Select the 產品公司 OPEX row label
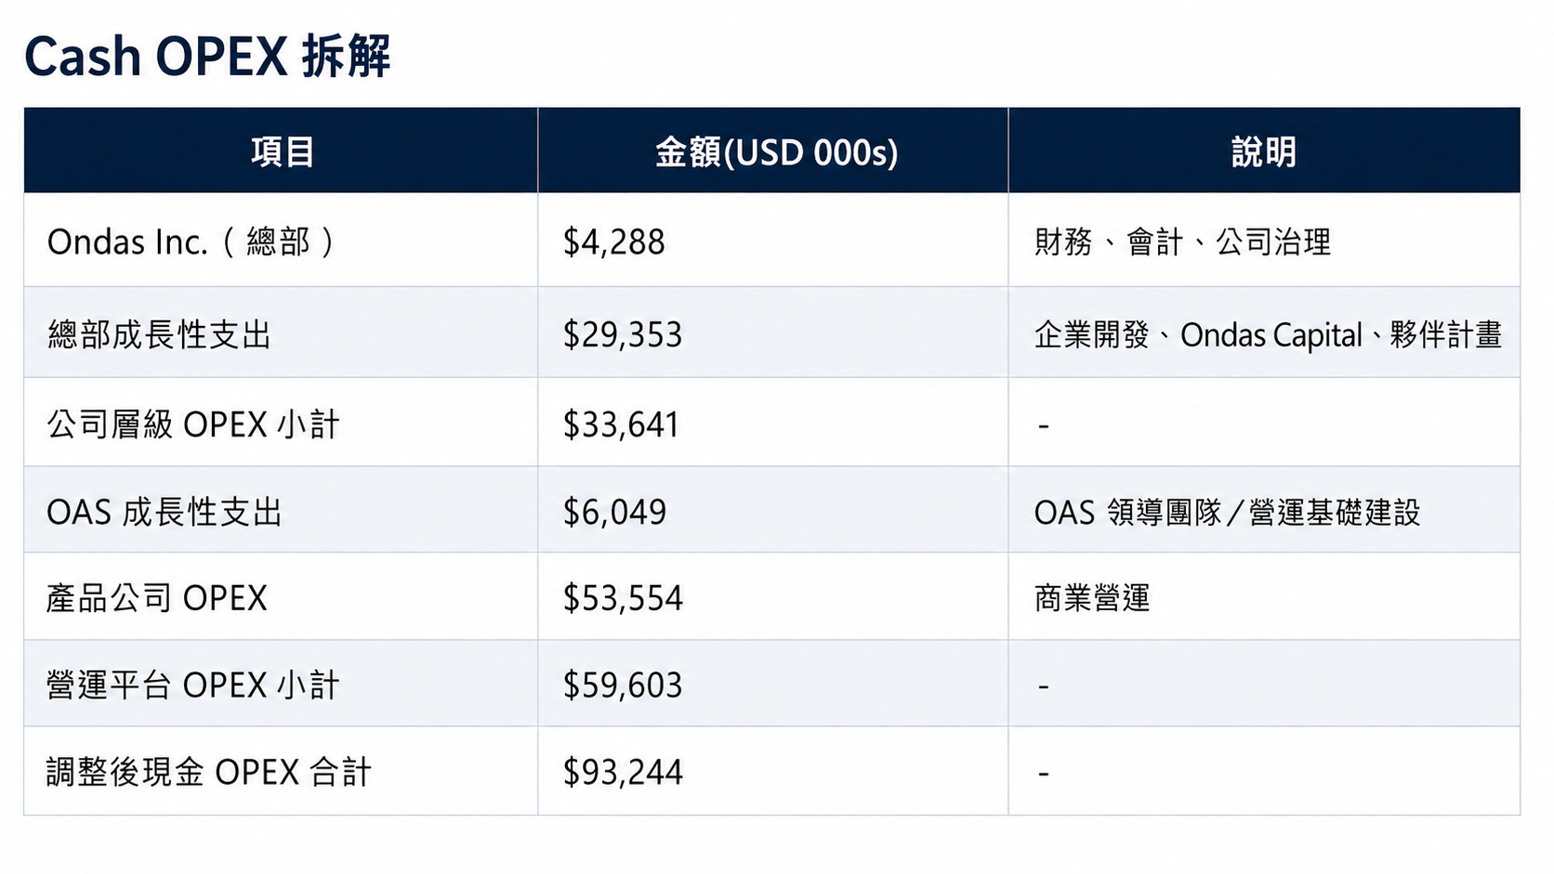The height and width of the screenshot is (874, 1554). 156,598
